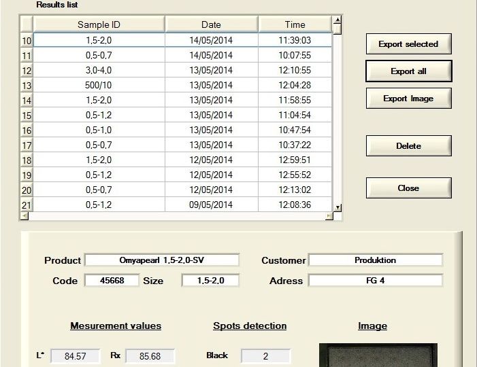Click Sample ID 0,5-0,7 in row 11
Viewport: 477px width, 367px height.
pos(99,55)
